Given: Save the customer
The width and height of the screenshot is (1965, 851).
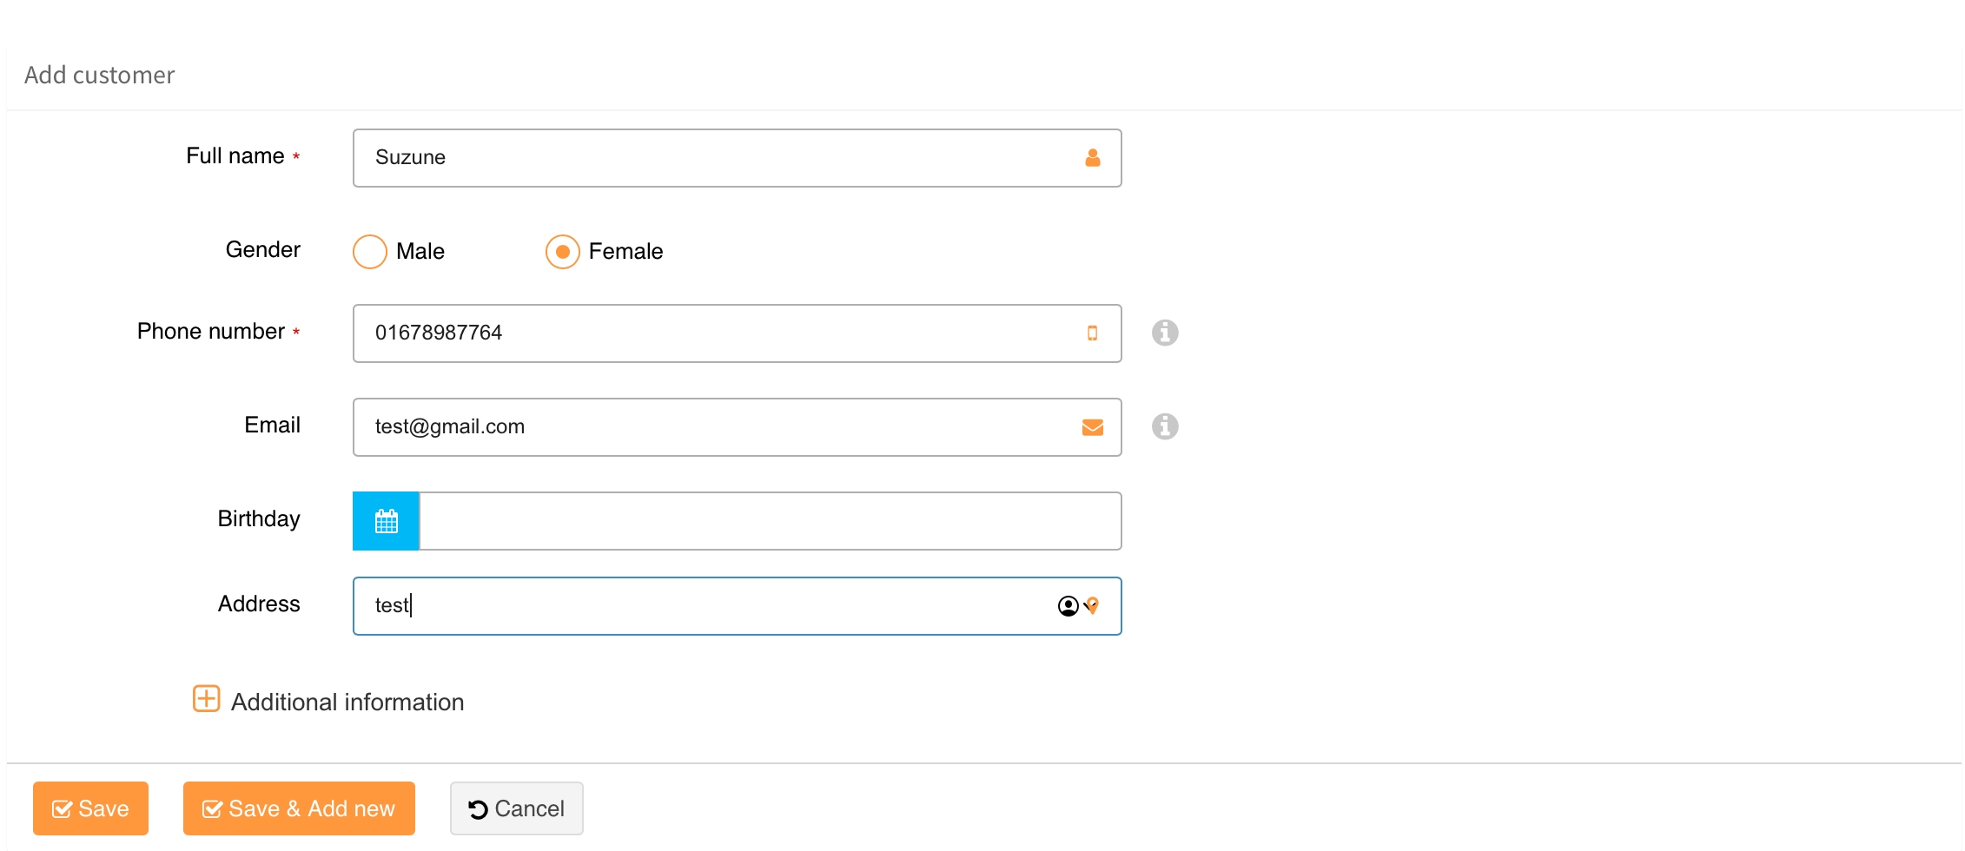Looking at the screenshot, I should point(90,808).
